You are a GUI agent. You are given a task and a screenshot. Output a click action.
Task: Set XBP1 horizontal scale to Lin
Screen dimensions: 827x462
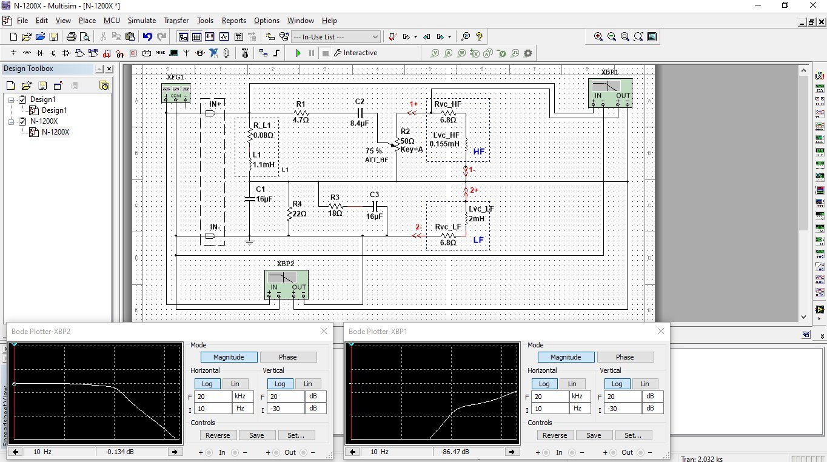coord(572,384)
